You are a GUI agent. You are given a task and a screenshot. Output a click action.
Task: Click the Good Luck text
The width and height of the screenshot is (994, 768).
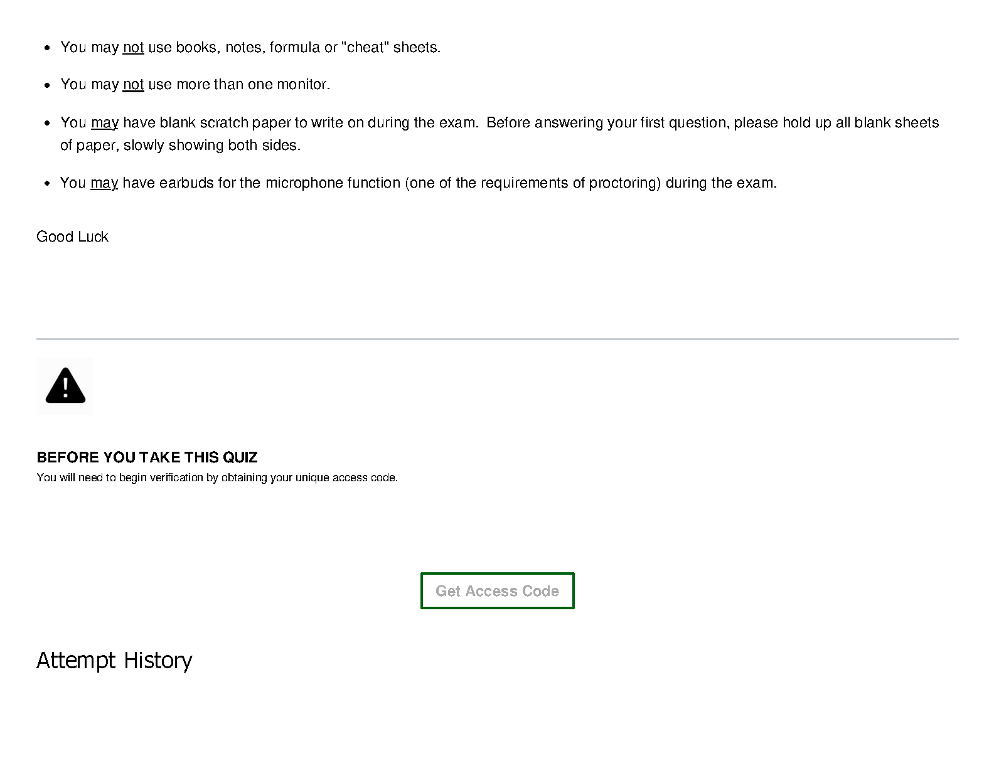coord(72,237)
